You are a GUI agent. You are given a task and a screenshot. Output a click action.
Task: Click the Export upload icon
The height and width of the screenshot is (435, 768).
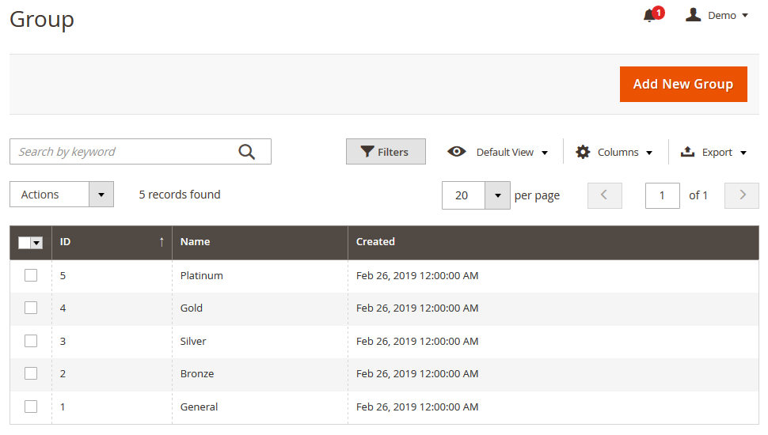pos(688,152)
